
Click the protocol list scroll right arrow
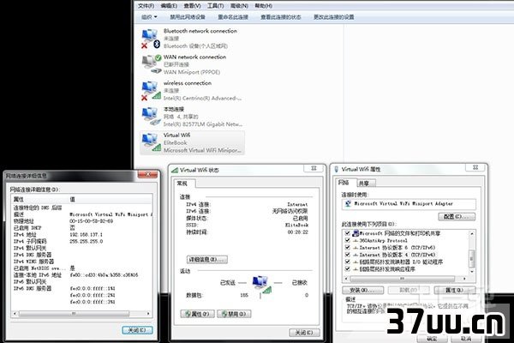click(x=464, y=279)
